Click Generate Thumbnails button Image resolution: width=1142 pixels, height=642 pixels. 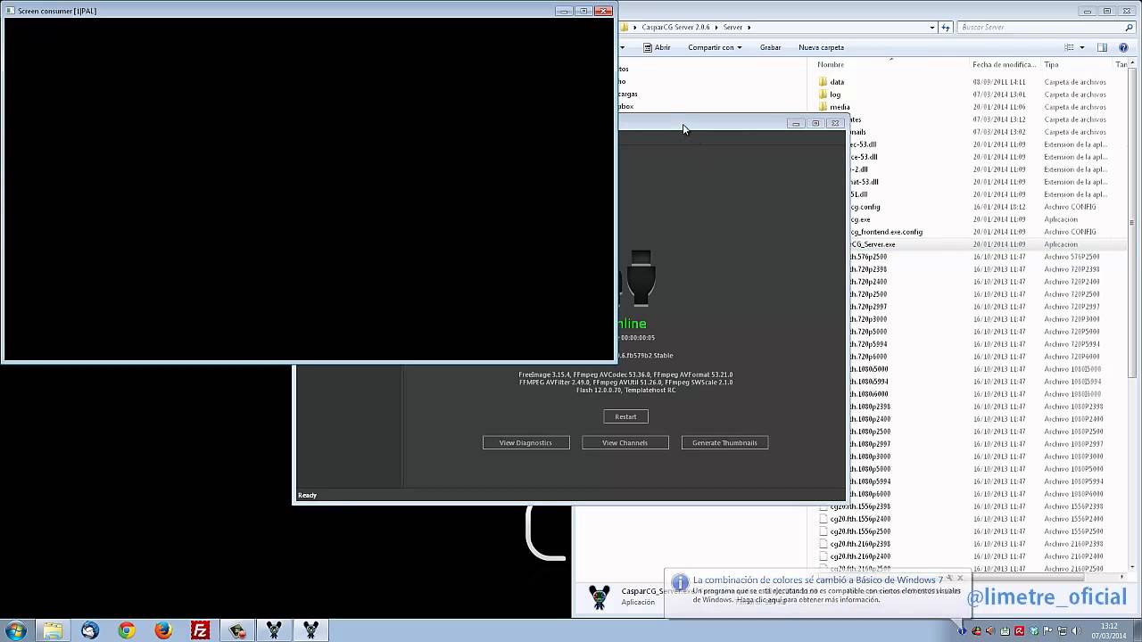[724, 442]
